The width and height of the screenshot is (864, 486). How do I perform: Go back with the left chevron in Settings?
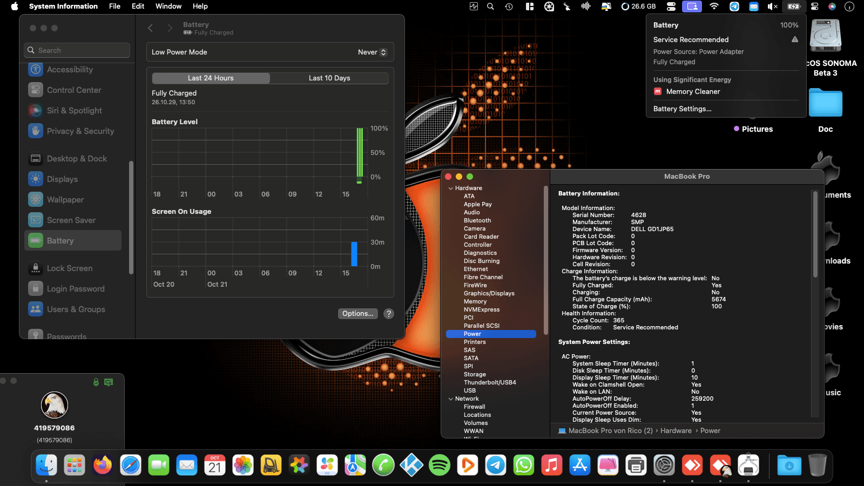[151, 28]
